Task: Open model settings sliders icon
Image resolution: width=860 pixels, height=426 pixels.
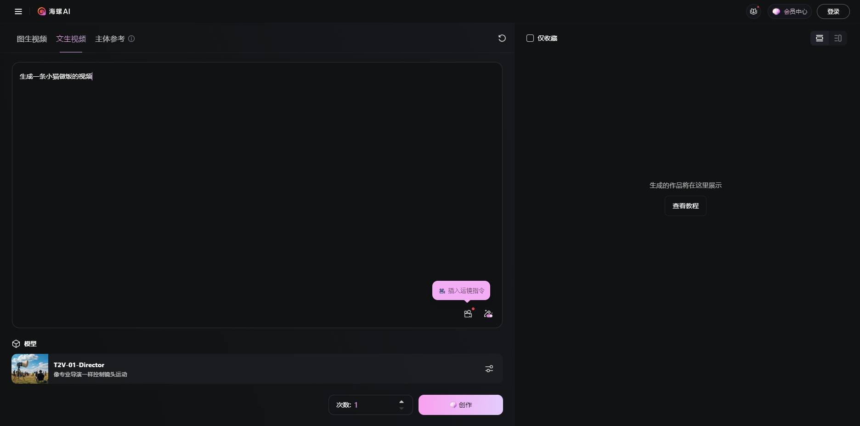Action: tap(489, 369)
